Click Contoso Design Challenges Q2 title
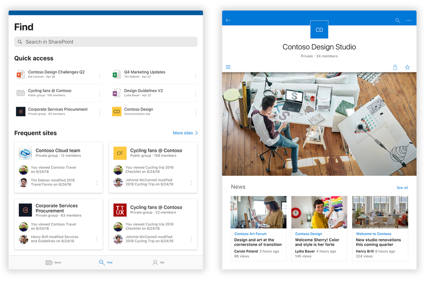428x281 pixels. tap(56, 72)
